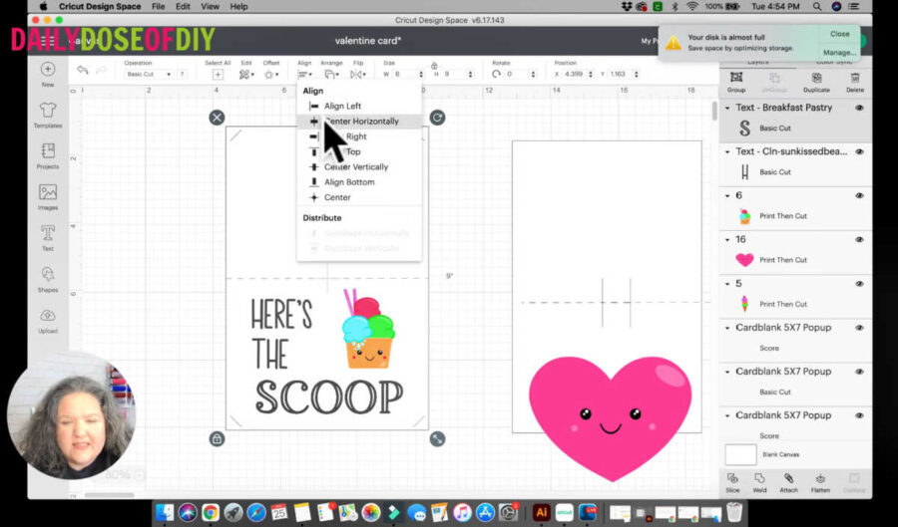
Task: Choose Center Horizontally from Align menu
Action: [x=359, y=122]
